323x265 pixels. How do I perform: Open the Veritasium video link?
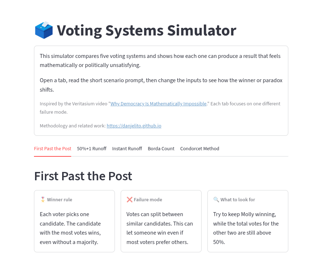tap(158, 104)
